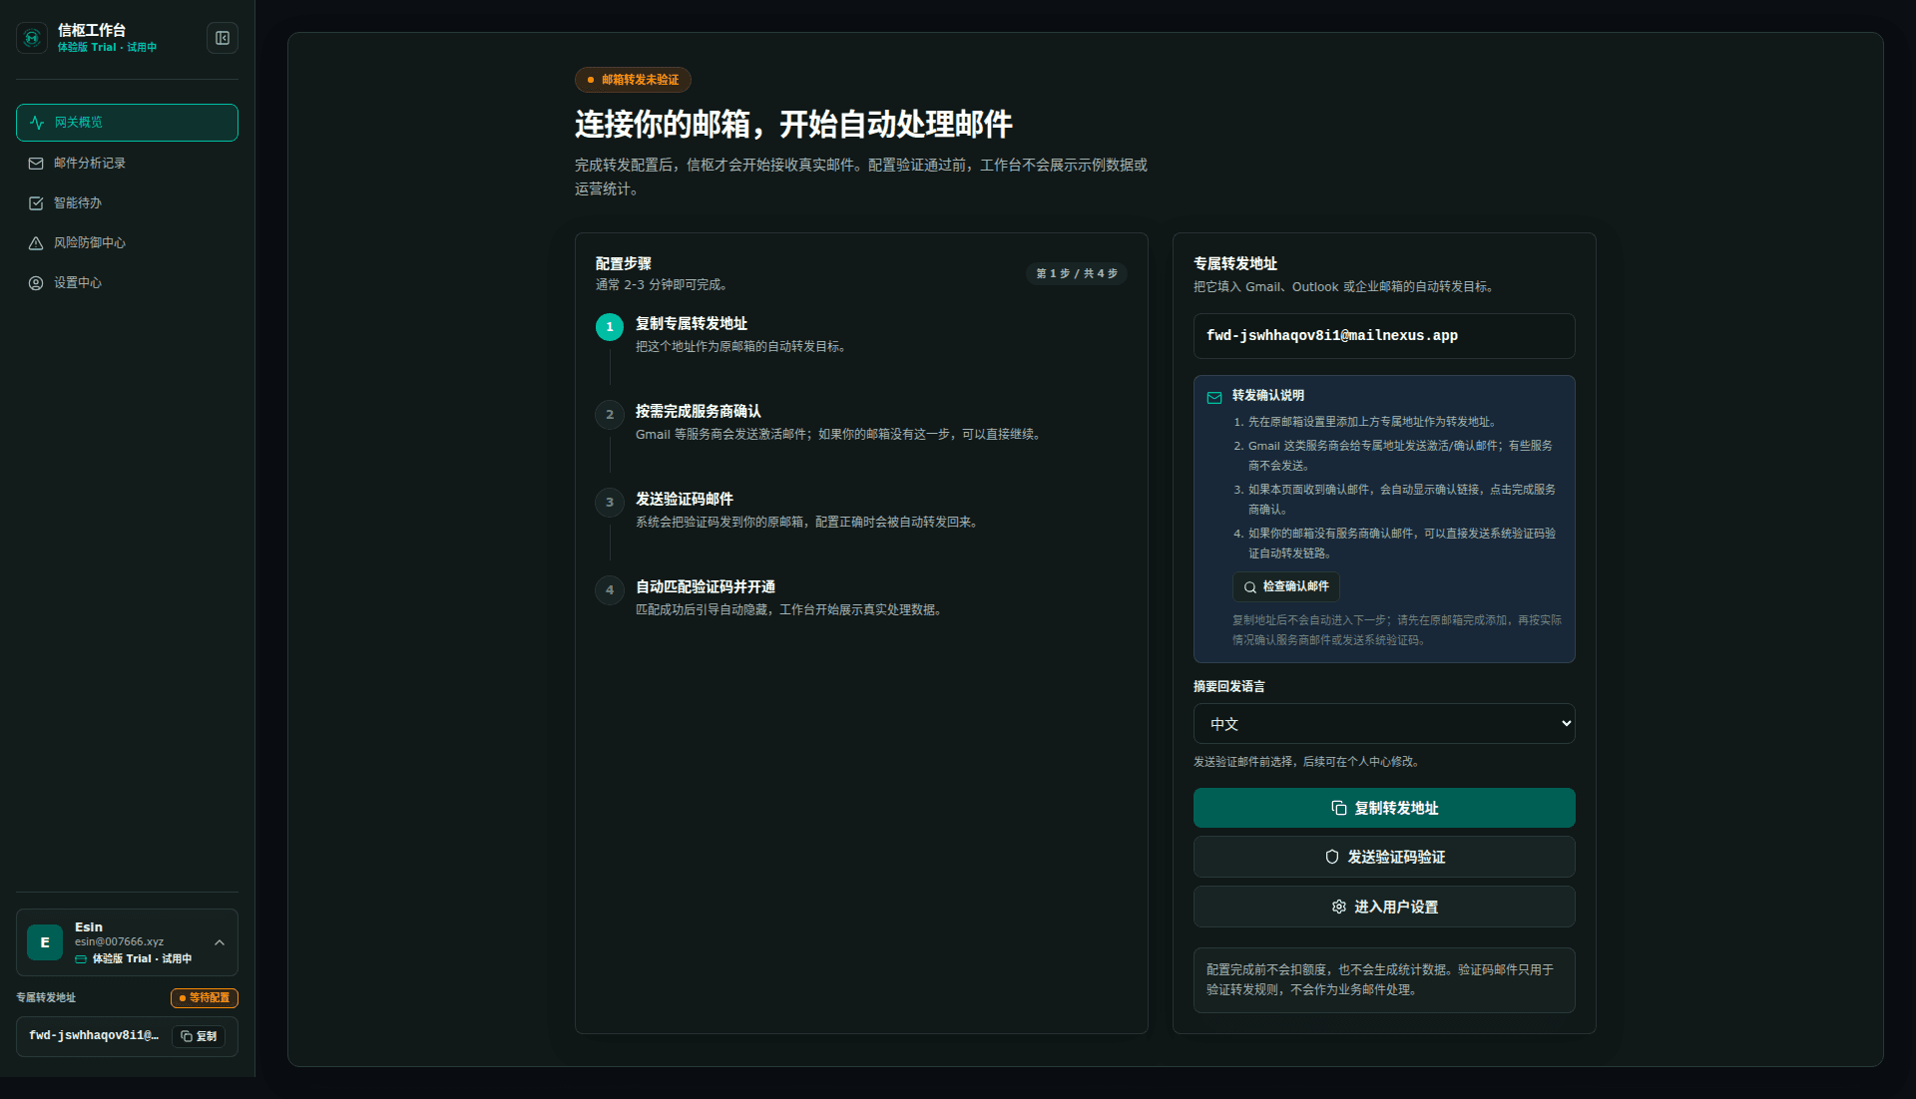Open the 摘要回发语言 dropdown showing 中文
1916x1099 pixels.
1384,724
